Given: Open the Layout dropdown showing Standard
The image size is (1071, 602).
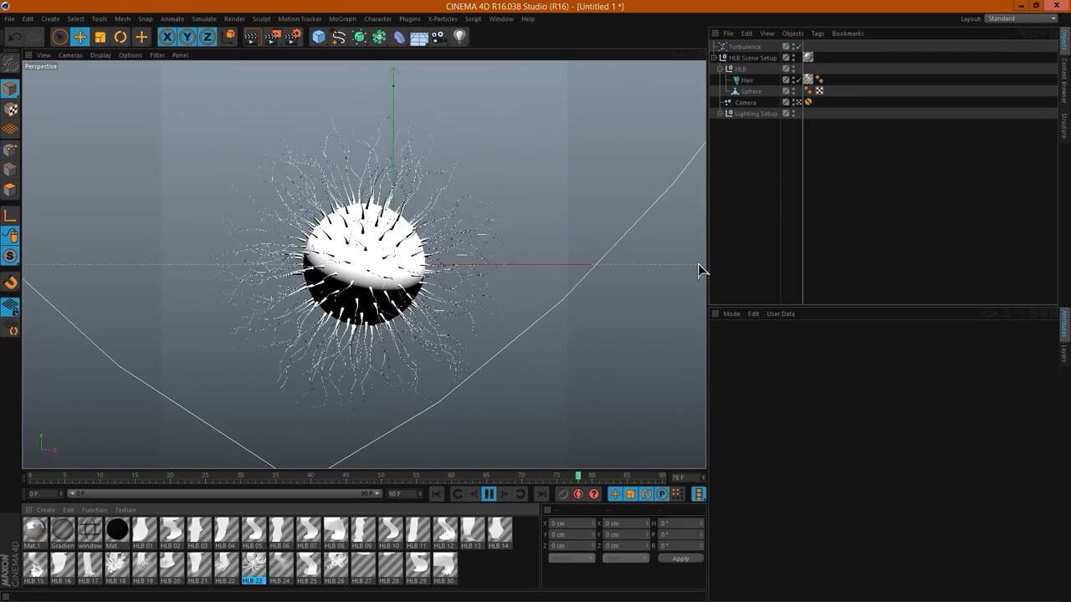Looking at the screenshot, I should pyautogui.click(x=1021, y=18).
